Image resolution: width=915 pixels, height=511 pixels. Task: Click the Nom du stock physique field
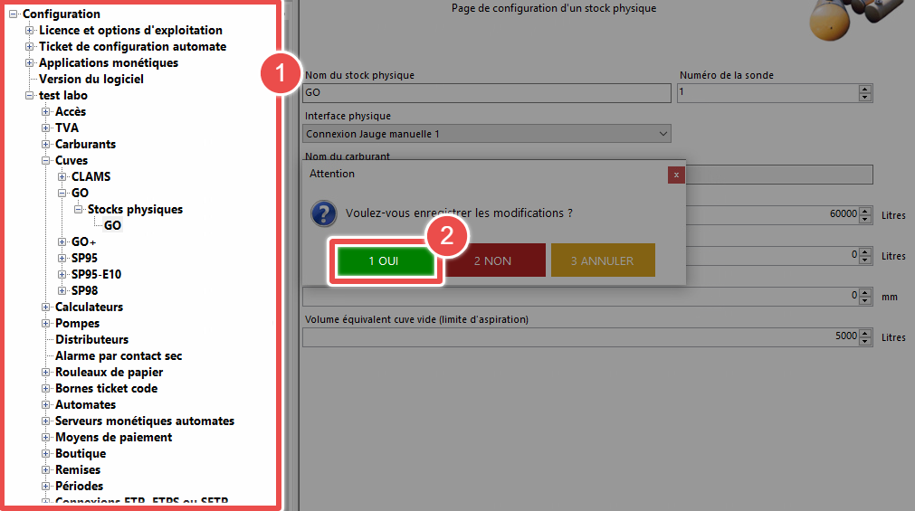click(x=486, y=92)
